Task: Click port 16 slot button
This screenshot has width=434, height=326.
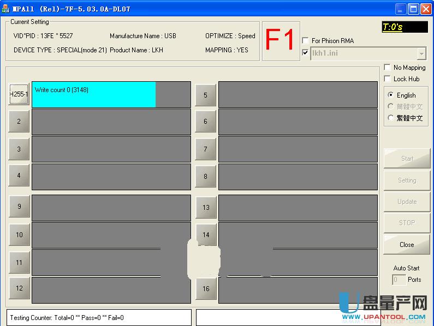Action: pos(206,289)
